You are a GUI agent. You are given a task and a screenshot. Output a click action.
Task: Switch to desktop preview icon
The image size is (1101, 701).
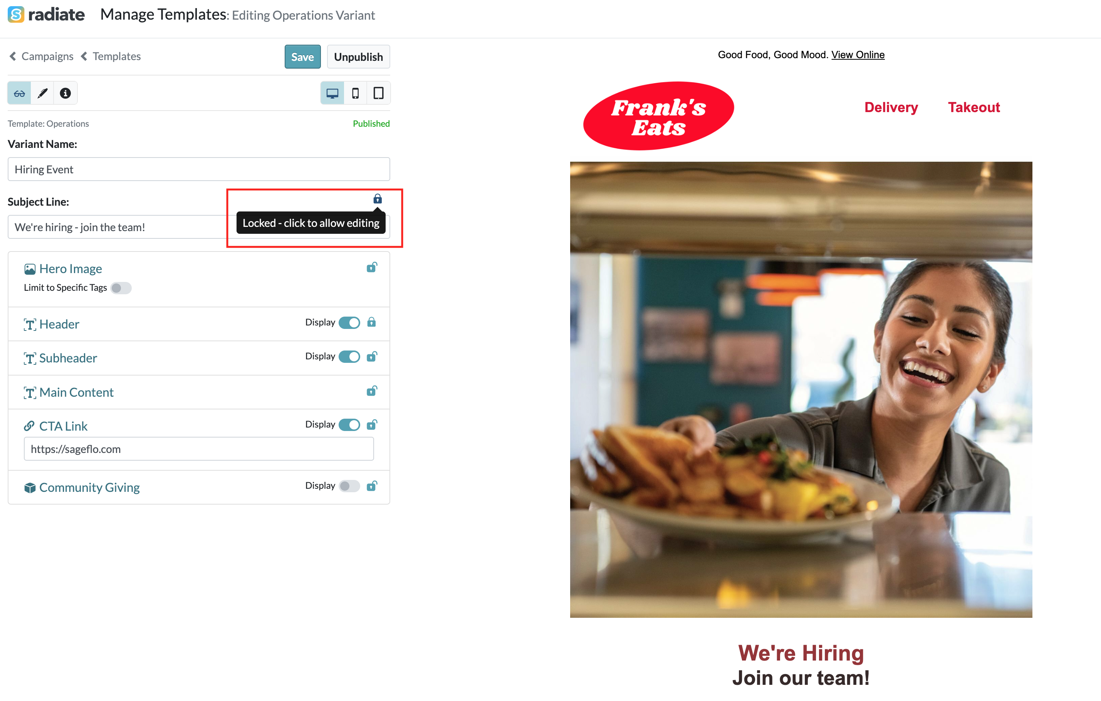332,93
